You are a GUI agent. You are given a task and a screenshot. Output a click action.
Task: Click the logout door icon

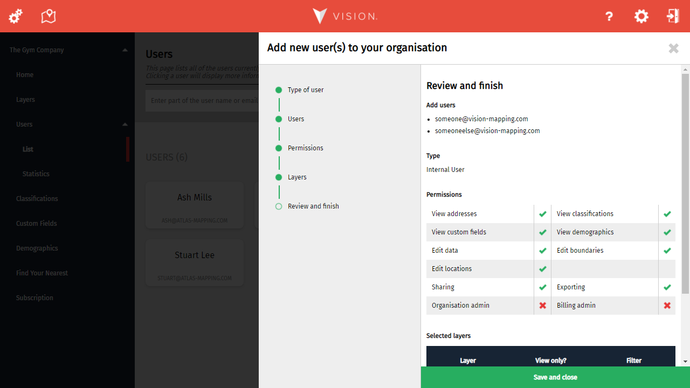(x=672, y=16)
